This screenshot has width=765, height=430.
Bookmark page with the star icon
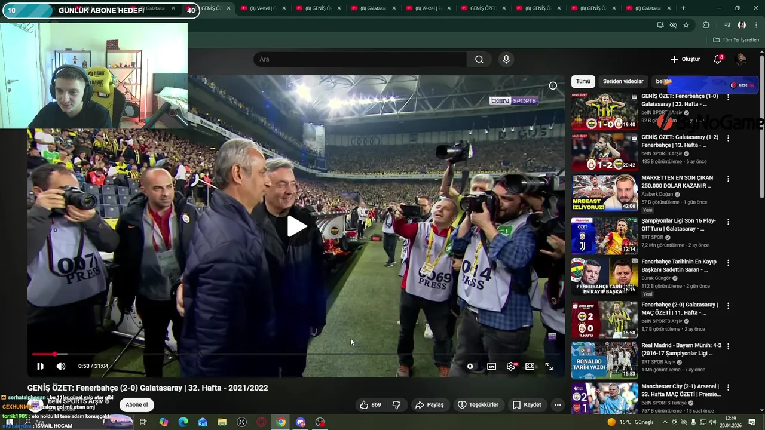(686, 25)
